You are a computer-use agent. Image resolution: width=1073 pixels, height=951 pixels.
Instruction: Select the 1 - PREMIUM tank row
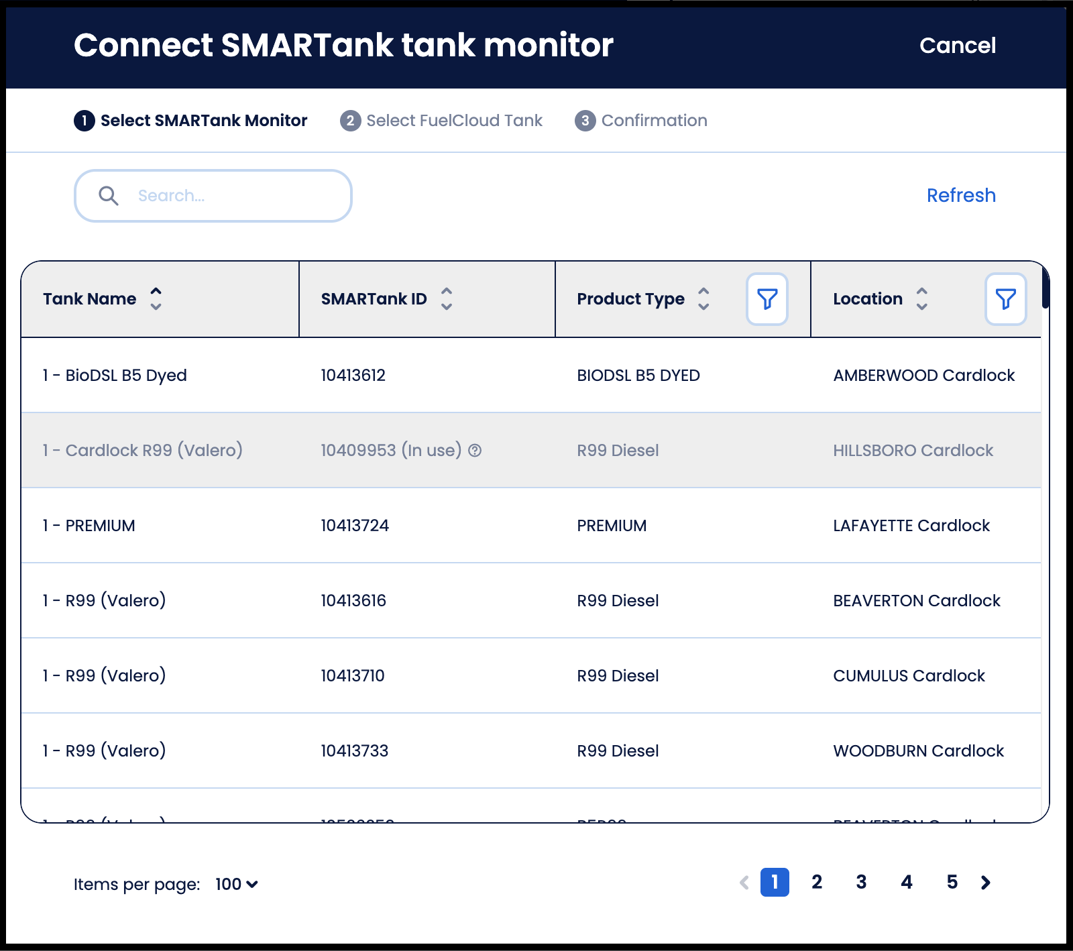click(531, 526)
